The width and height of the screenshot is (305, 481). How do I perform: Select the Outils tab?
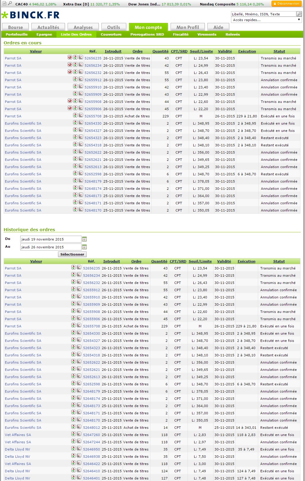(x=114, y=27)
